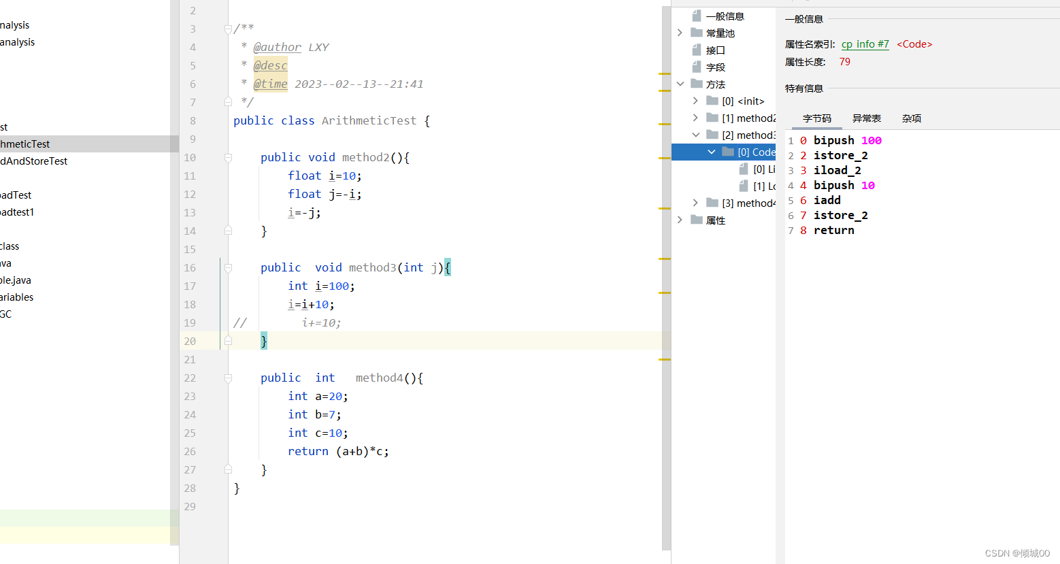The width and height of the screenshot is (1060, 564).
Task: Click fold-end marker at line 14
Action: click(x=228, y=231)
